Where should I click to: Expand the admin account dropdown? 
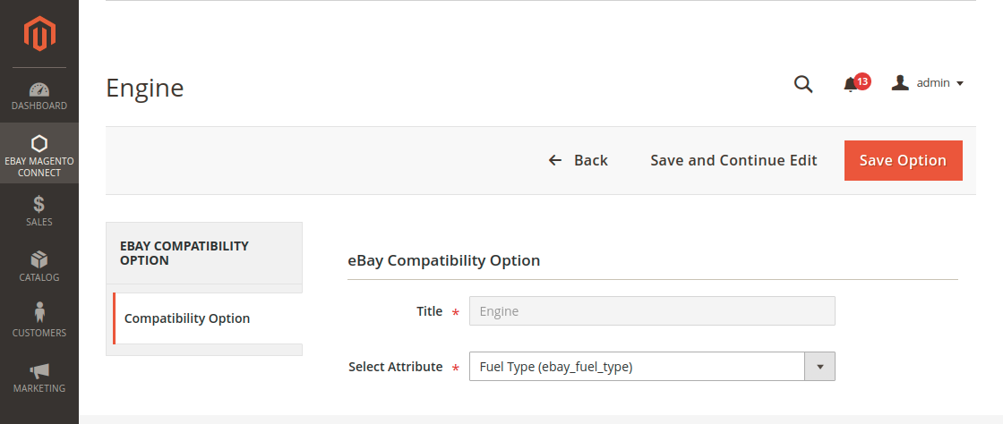coord(928,83)
